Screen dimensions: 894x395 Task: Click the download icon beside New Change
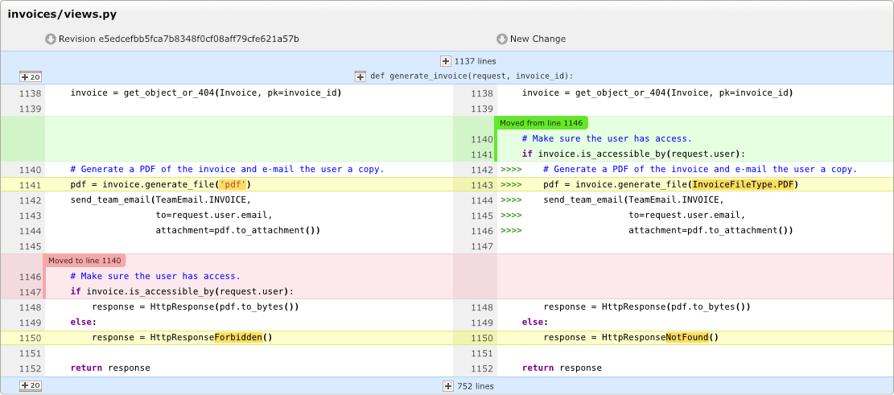(x=502, y=39)
